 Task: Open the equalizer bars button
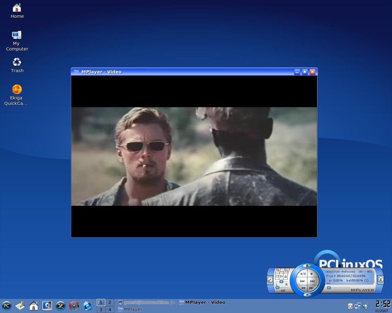tap(285, 276)
